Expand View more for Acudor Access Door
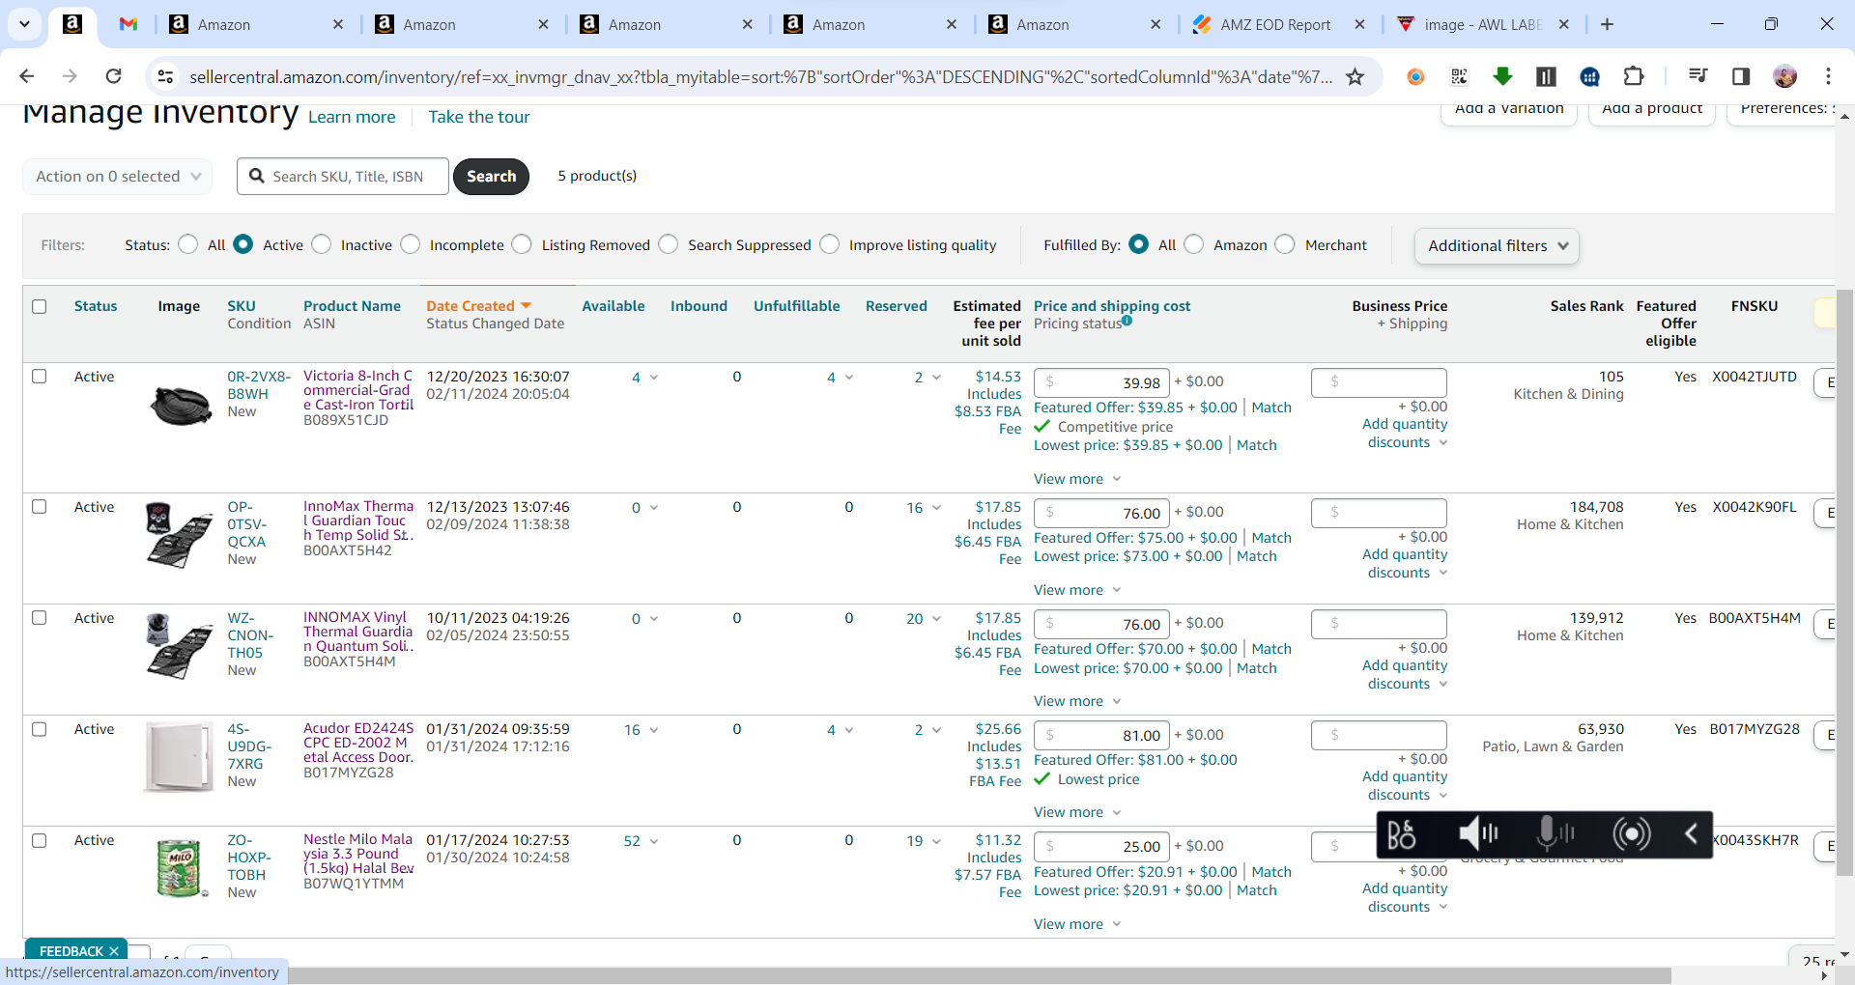1855x985 pixels. pyautogui.click(x=1077, y=812)
